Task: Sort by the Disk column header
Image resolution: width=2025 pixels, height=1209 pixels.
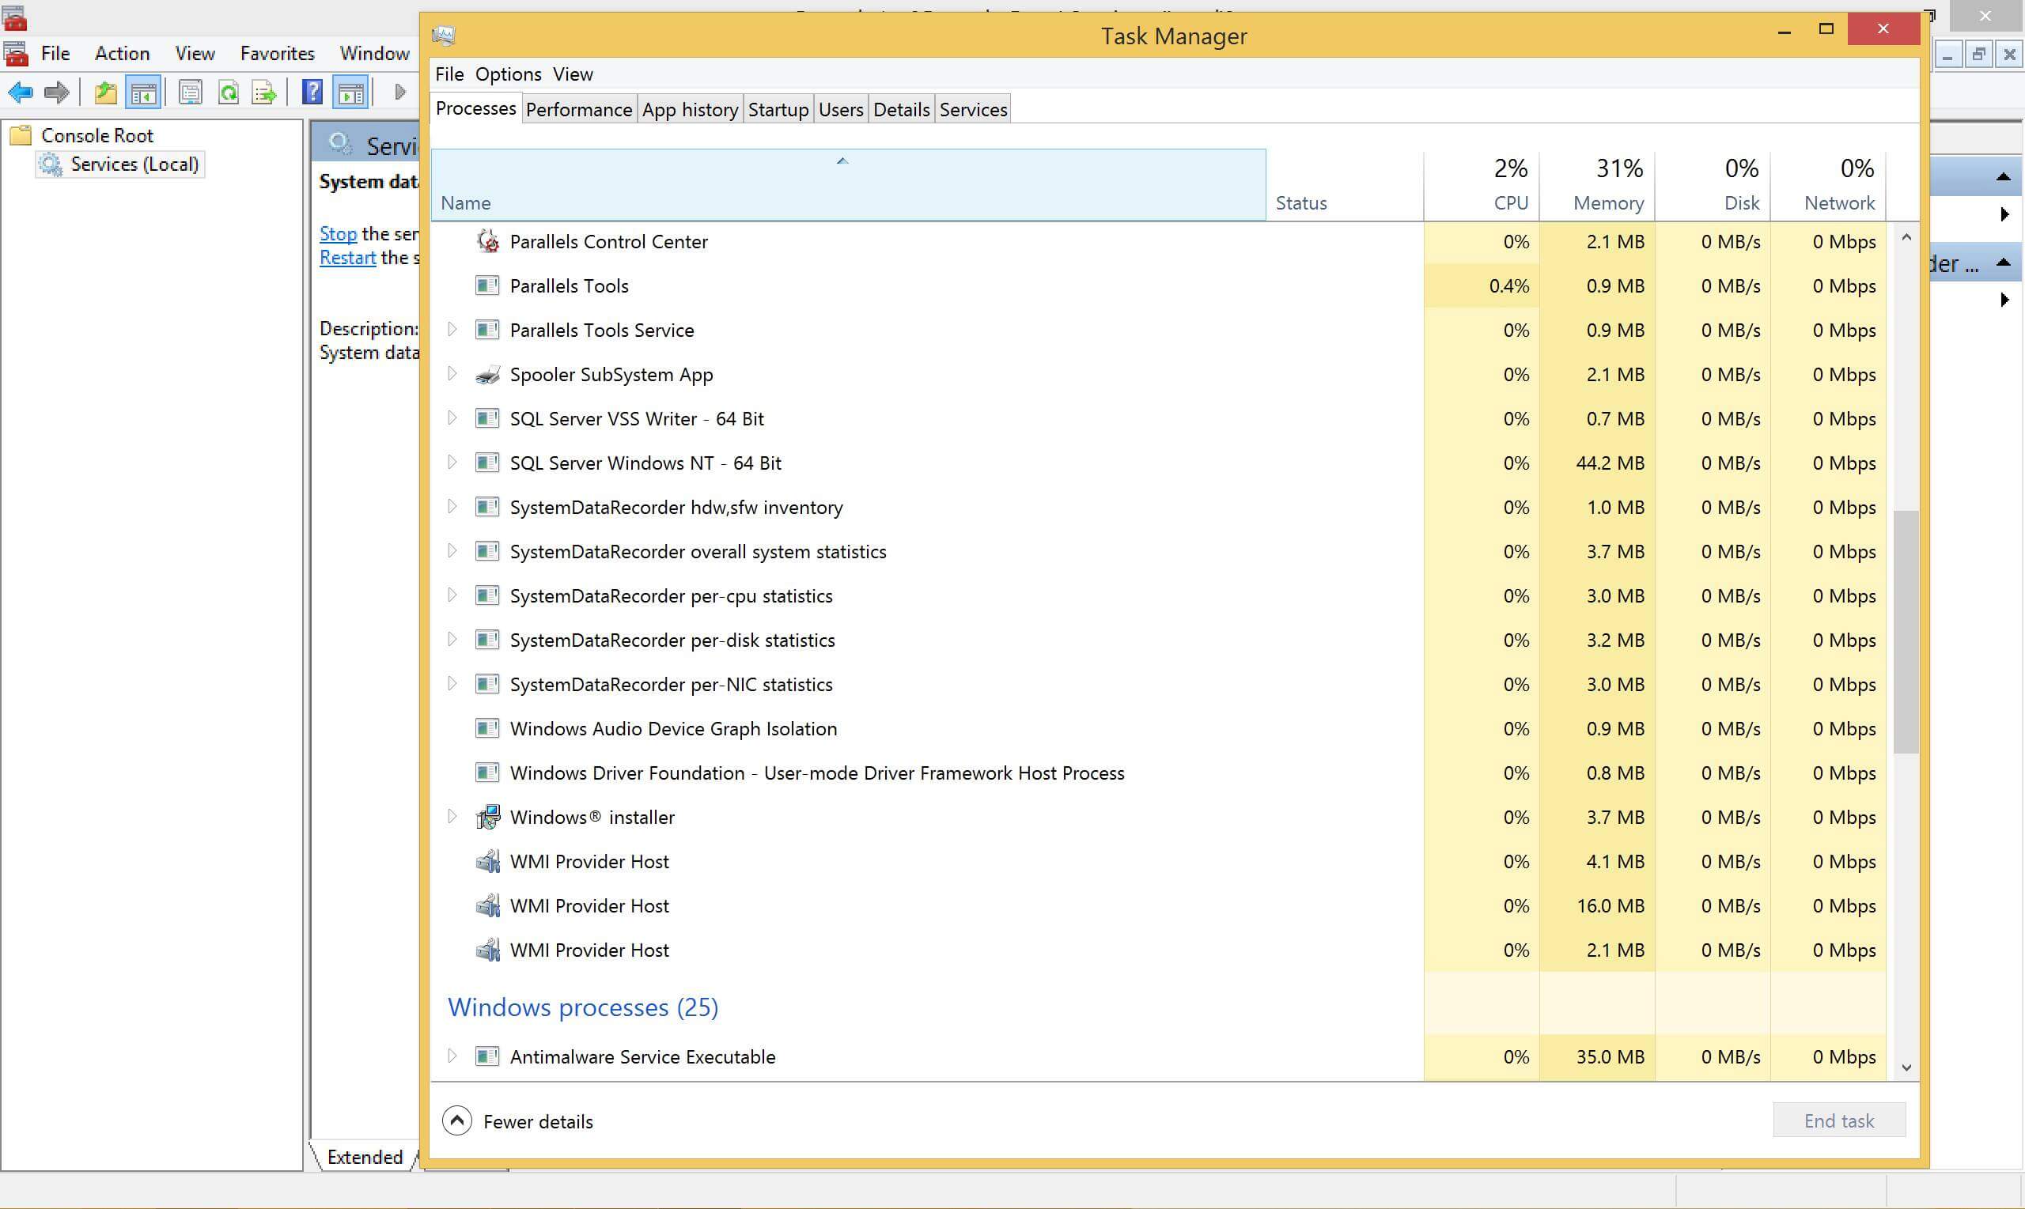Action: click(1713, 185)
